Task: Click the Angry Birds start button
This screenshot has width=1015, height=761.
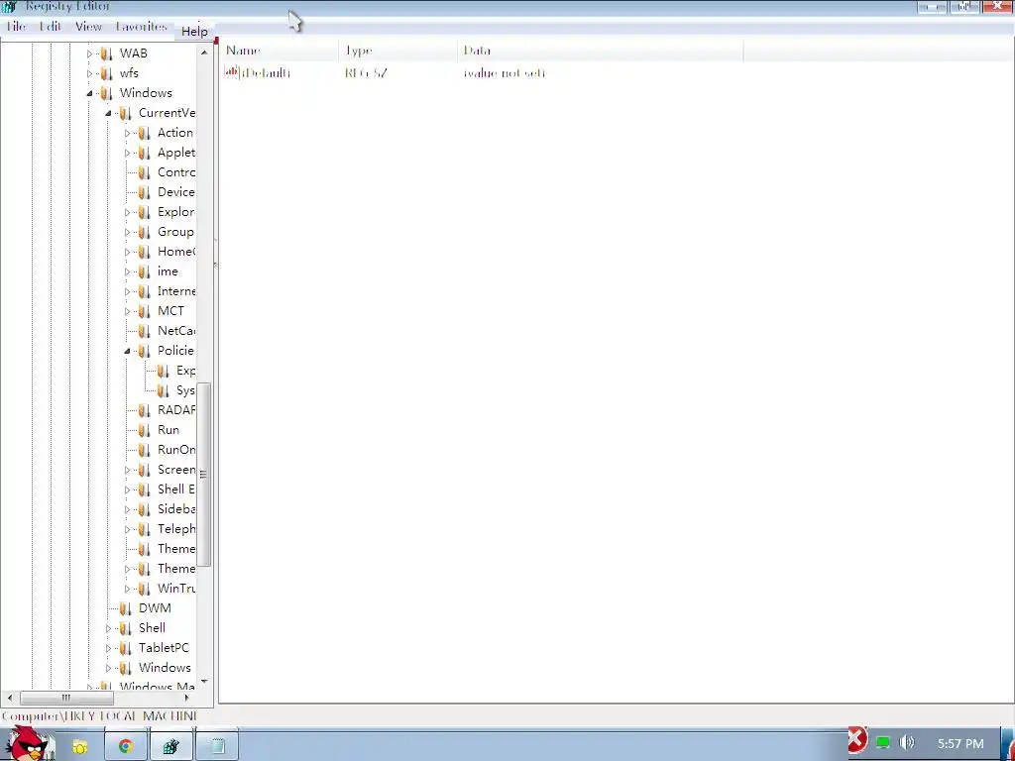Action: [29, 744]
